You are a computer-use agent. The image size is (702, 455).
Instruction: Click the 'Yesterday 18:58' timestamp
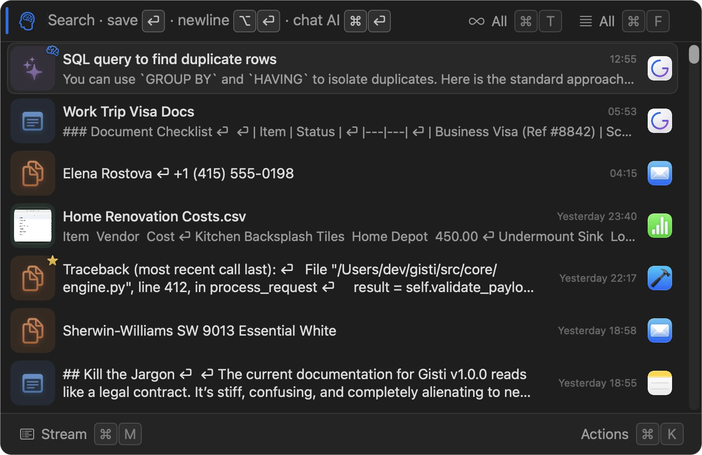(597, 331)
